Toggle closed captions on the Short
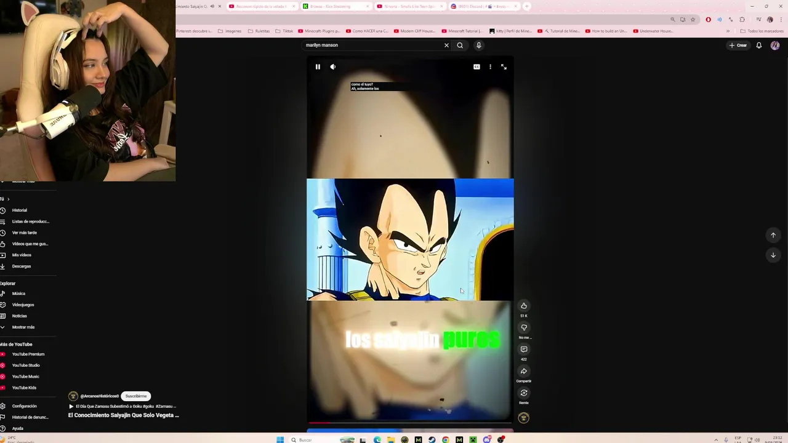The height and width of the screenshot is (443, 788). (x=476, y=66)
